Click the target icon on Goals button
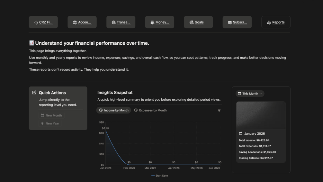 [191, 23]
